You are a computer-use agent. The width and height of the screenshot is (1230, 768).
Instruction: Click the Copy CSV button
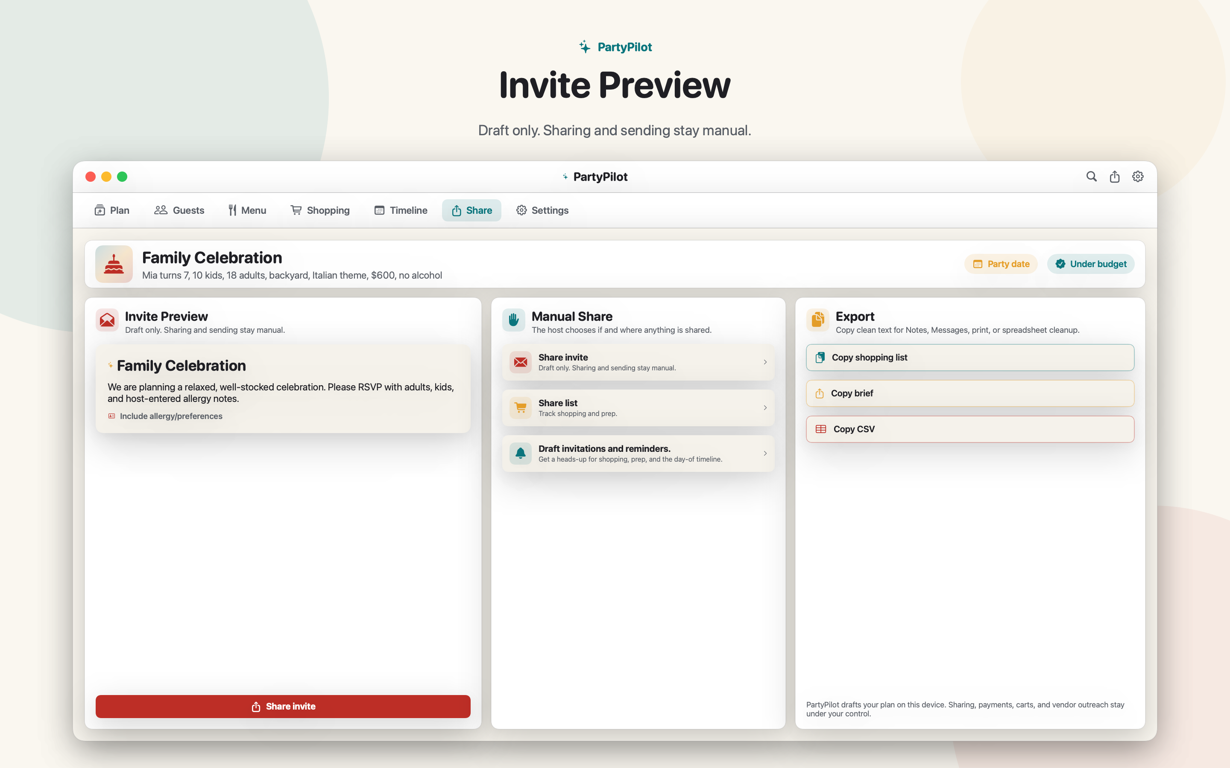pyautogui.click(x=970, y=429)
